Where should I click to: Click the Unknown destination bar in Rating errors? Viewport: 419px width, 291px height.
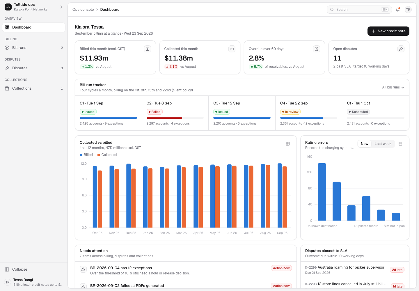coord(322,192)
